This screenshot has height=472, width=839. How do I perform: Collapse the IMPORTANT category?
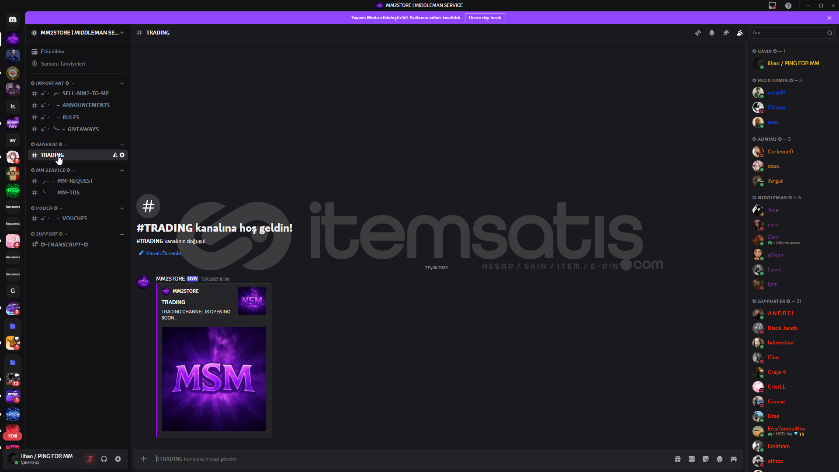click(52, 83)
